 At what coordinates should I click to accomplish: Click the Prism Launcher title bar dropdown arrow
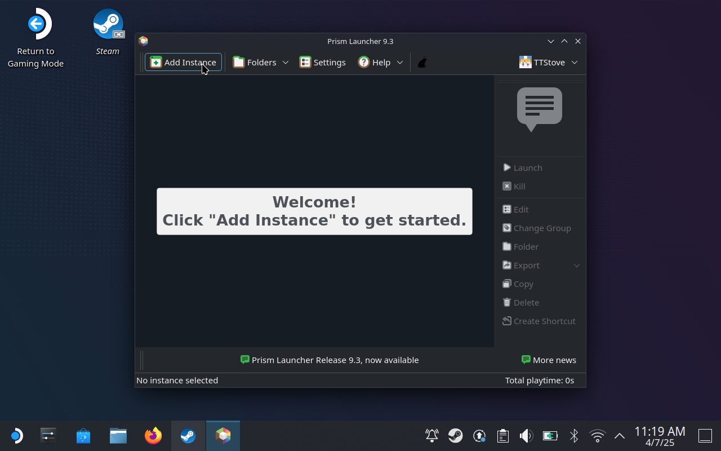551,41
